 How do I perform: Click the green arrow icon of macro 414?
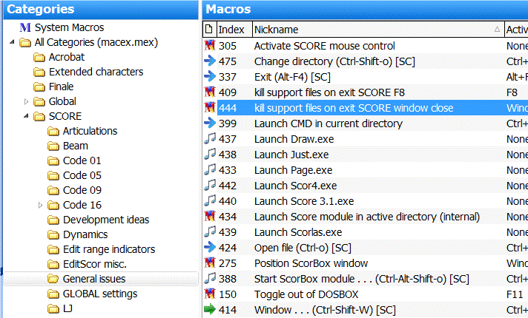click(210, 309)
